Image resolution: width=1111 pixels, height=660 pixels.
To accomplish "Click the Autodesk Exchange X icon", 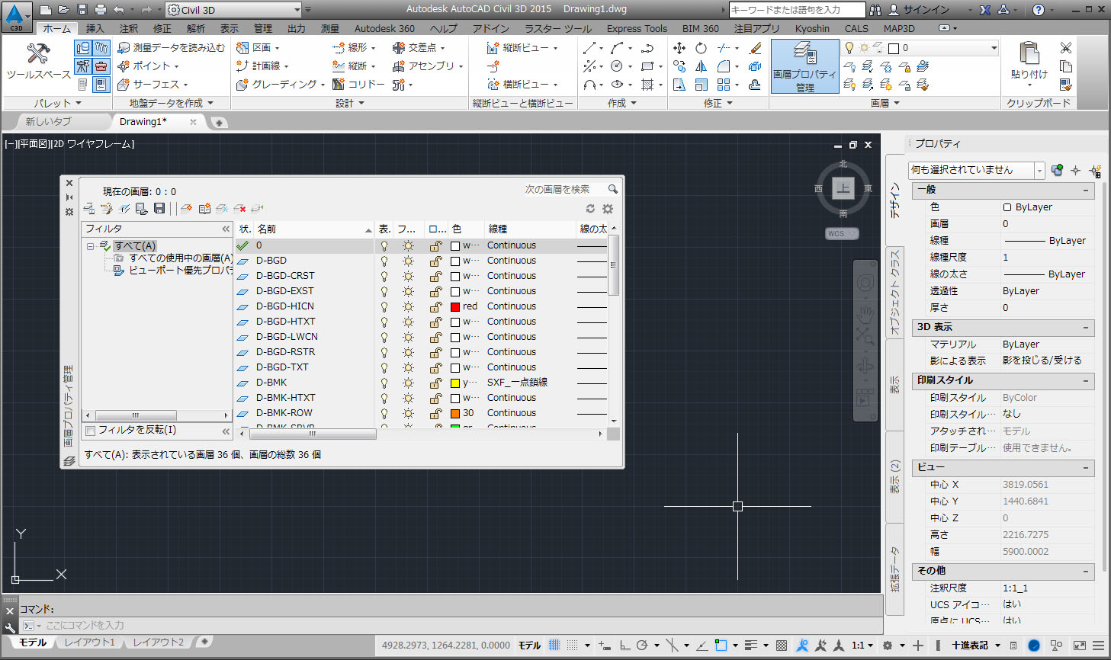I will click(985, 10).
